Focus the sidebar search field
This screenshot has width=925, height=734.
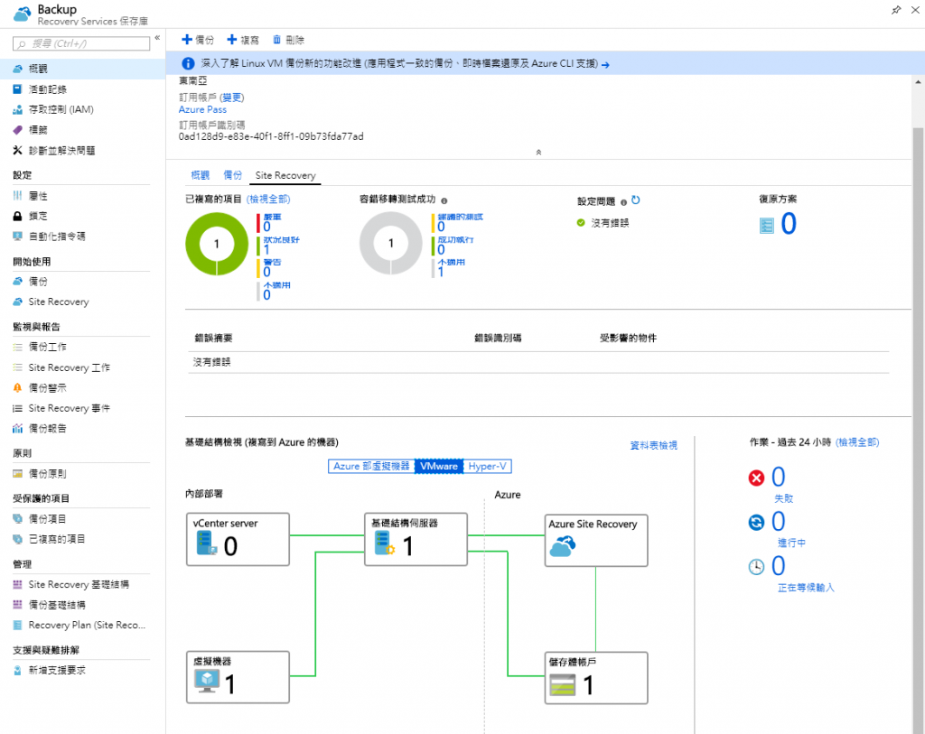click(81, 43)
